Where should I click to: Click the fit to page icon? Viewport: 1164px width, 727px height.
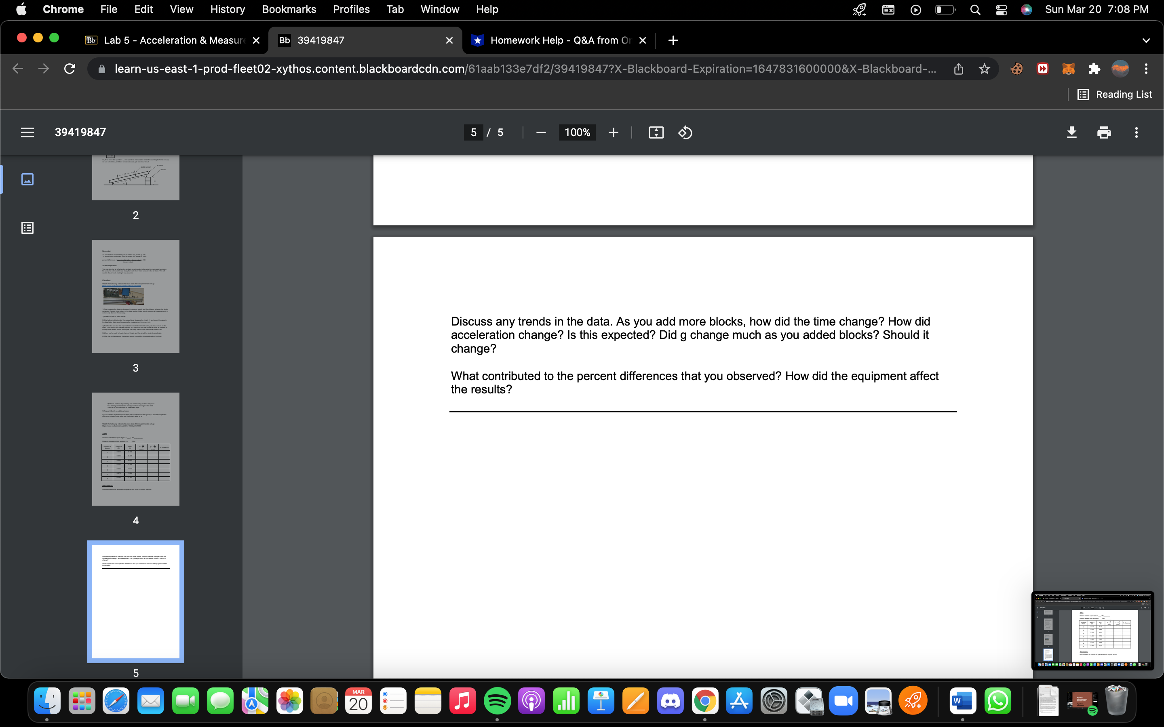[656, 132]
